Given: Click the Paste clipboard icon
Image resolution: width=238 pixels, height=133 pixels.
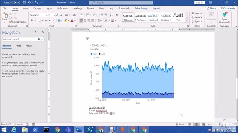Looking at the screenshot, I should click(5, 15).
